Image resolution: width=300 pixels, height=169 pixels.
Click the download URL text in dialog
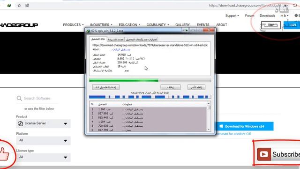150,45
